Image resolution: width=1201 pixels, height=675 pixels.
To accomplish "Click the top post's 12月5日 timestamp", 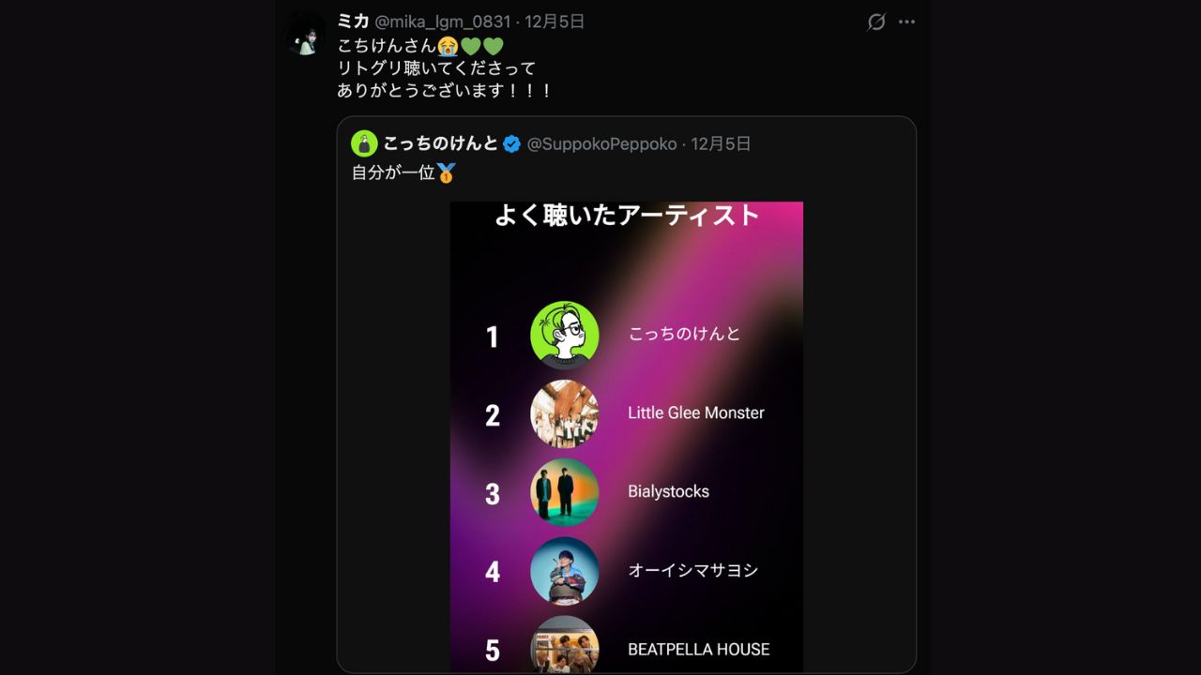I will [x=555, y=22].
